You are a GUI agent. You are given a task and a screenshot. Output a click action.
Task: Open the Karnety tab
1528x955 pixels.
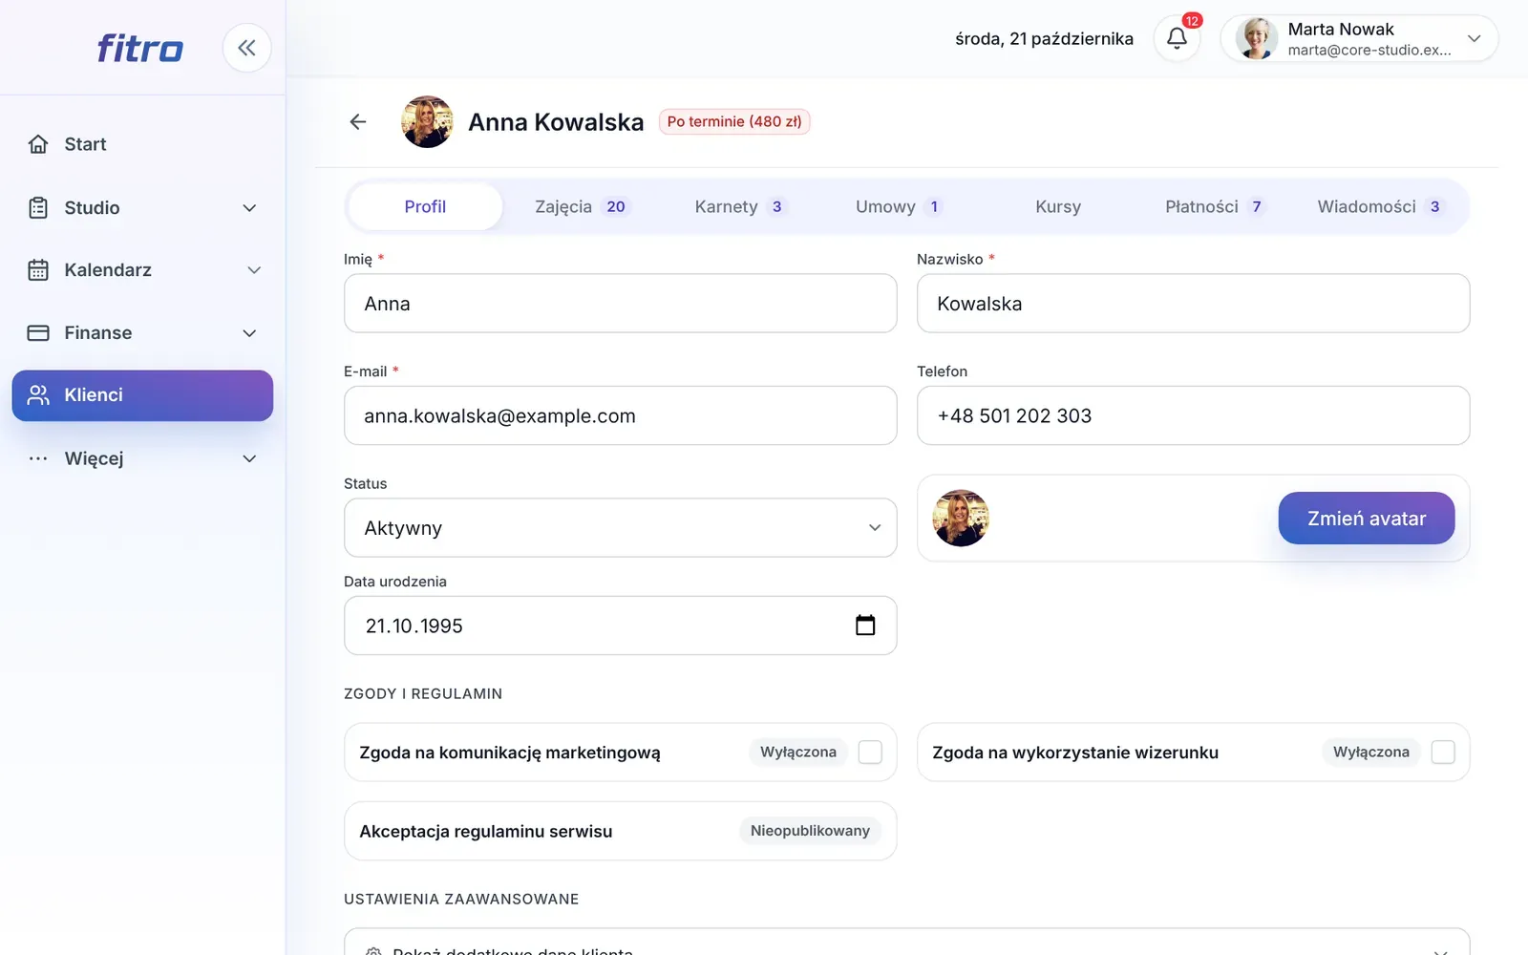pos(740,206)
